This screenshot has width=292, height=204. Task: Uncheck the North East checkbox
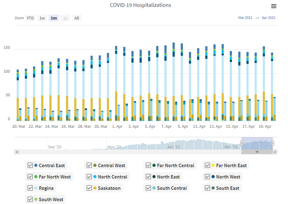click(x=148, y=177)
